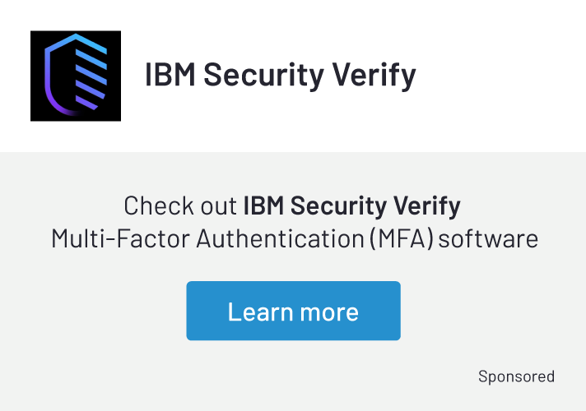Click the Sponsored label
Image resolution: width=586 pixels, height=411 pixels.
[516, 376]
